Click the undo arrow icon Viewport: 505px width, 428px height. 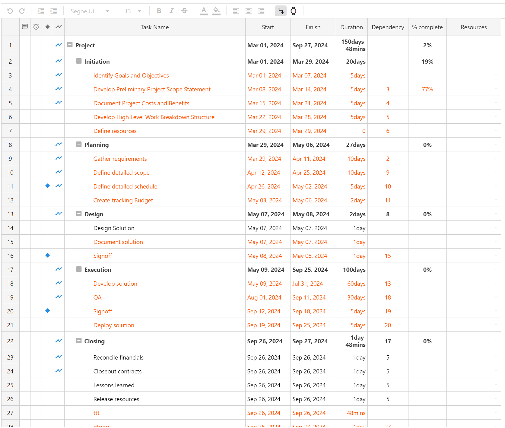(x=10, y=11)
